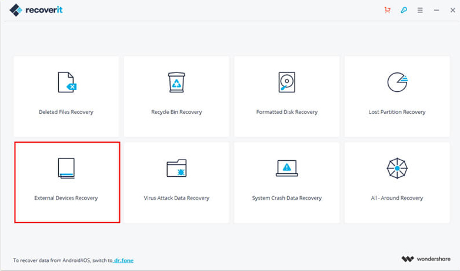Select the External Devices Recovery drive icon
The width and height of the screenshot is (460, 271).
click(66, 168)
